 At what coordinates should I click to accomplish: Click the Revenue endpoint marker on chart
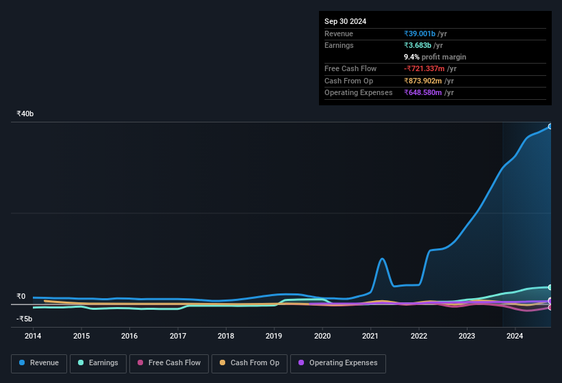(550, 127)
